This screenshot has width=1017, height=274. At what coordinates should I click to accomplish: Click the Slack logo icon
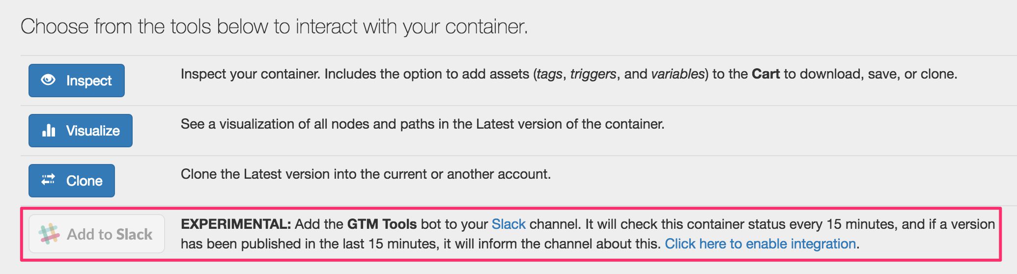[x=49, y=234]
